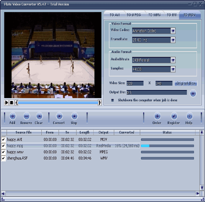
Task: Click the Add file icon
Action: (13, 116)
